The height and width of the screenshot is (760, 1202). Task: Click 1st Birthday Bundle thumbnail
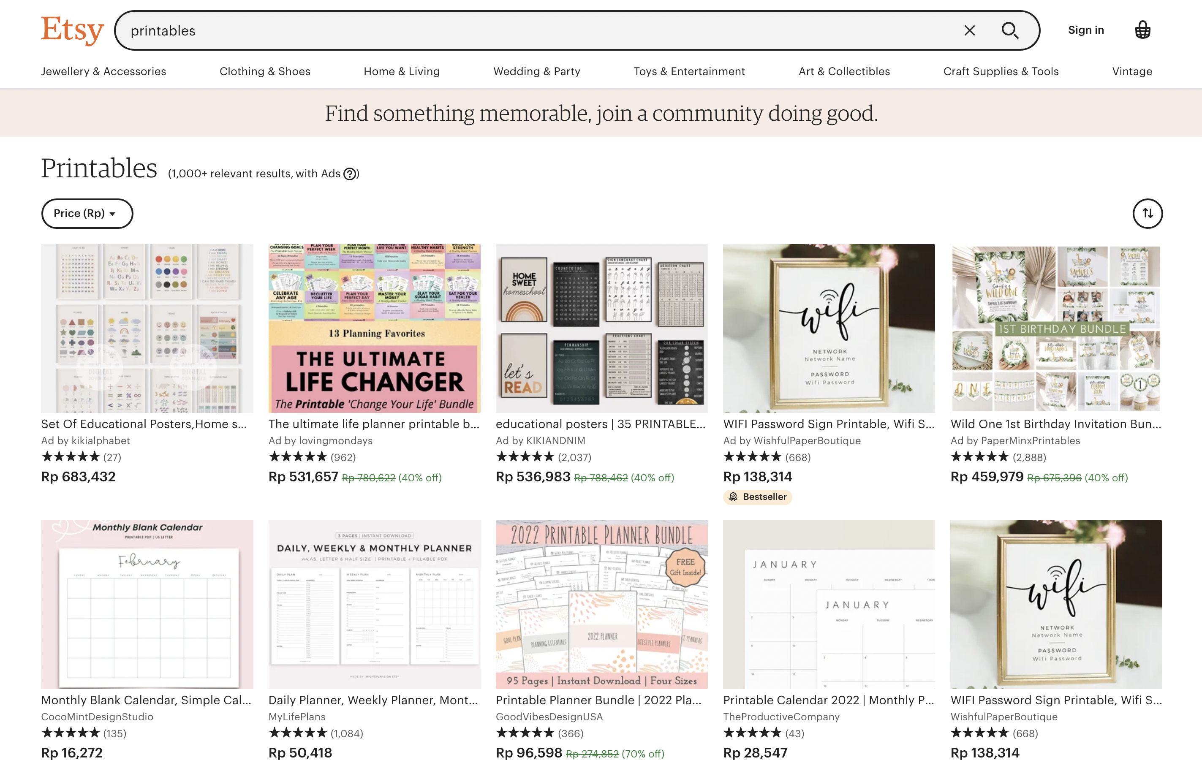[x=1056, y=328]
